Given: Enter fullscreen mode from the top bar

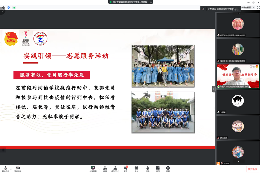Looking at the screenshot, I should tap(258, 7).
